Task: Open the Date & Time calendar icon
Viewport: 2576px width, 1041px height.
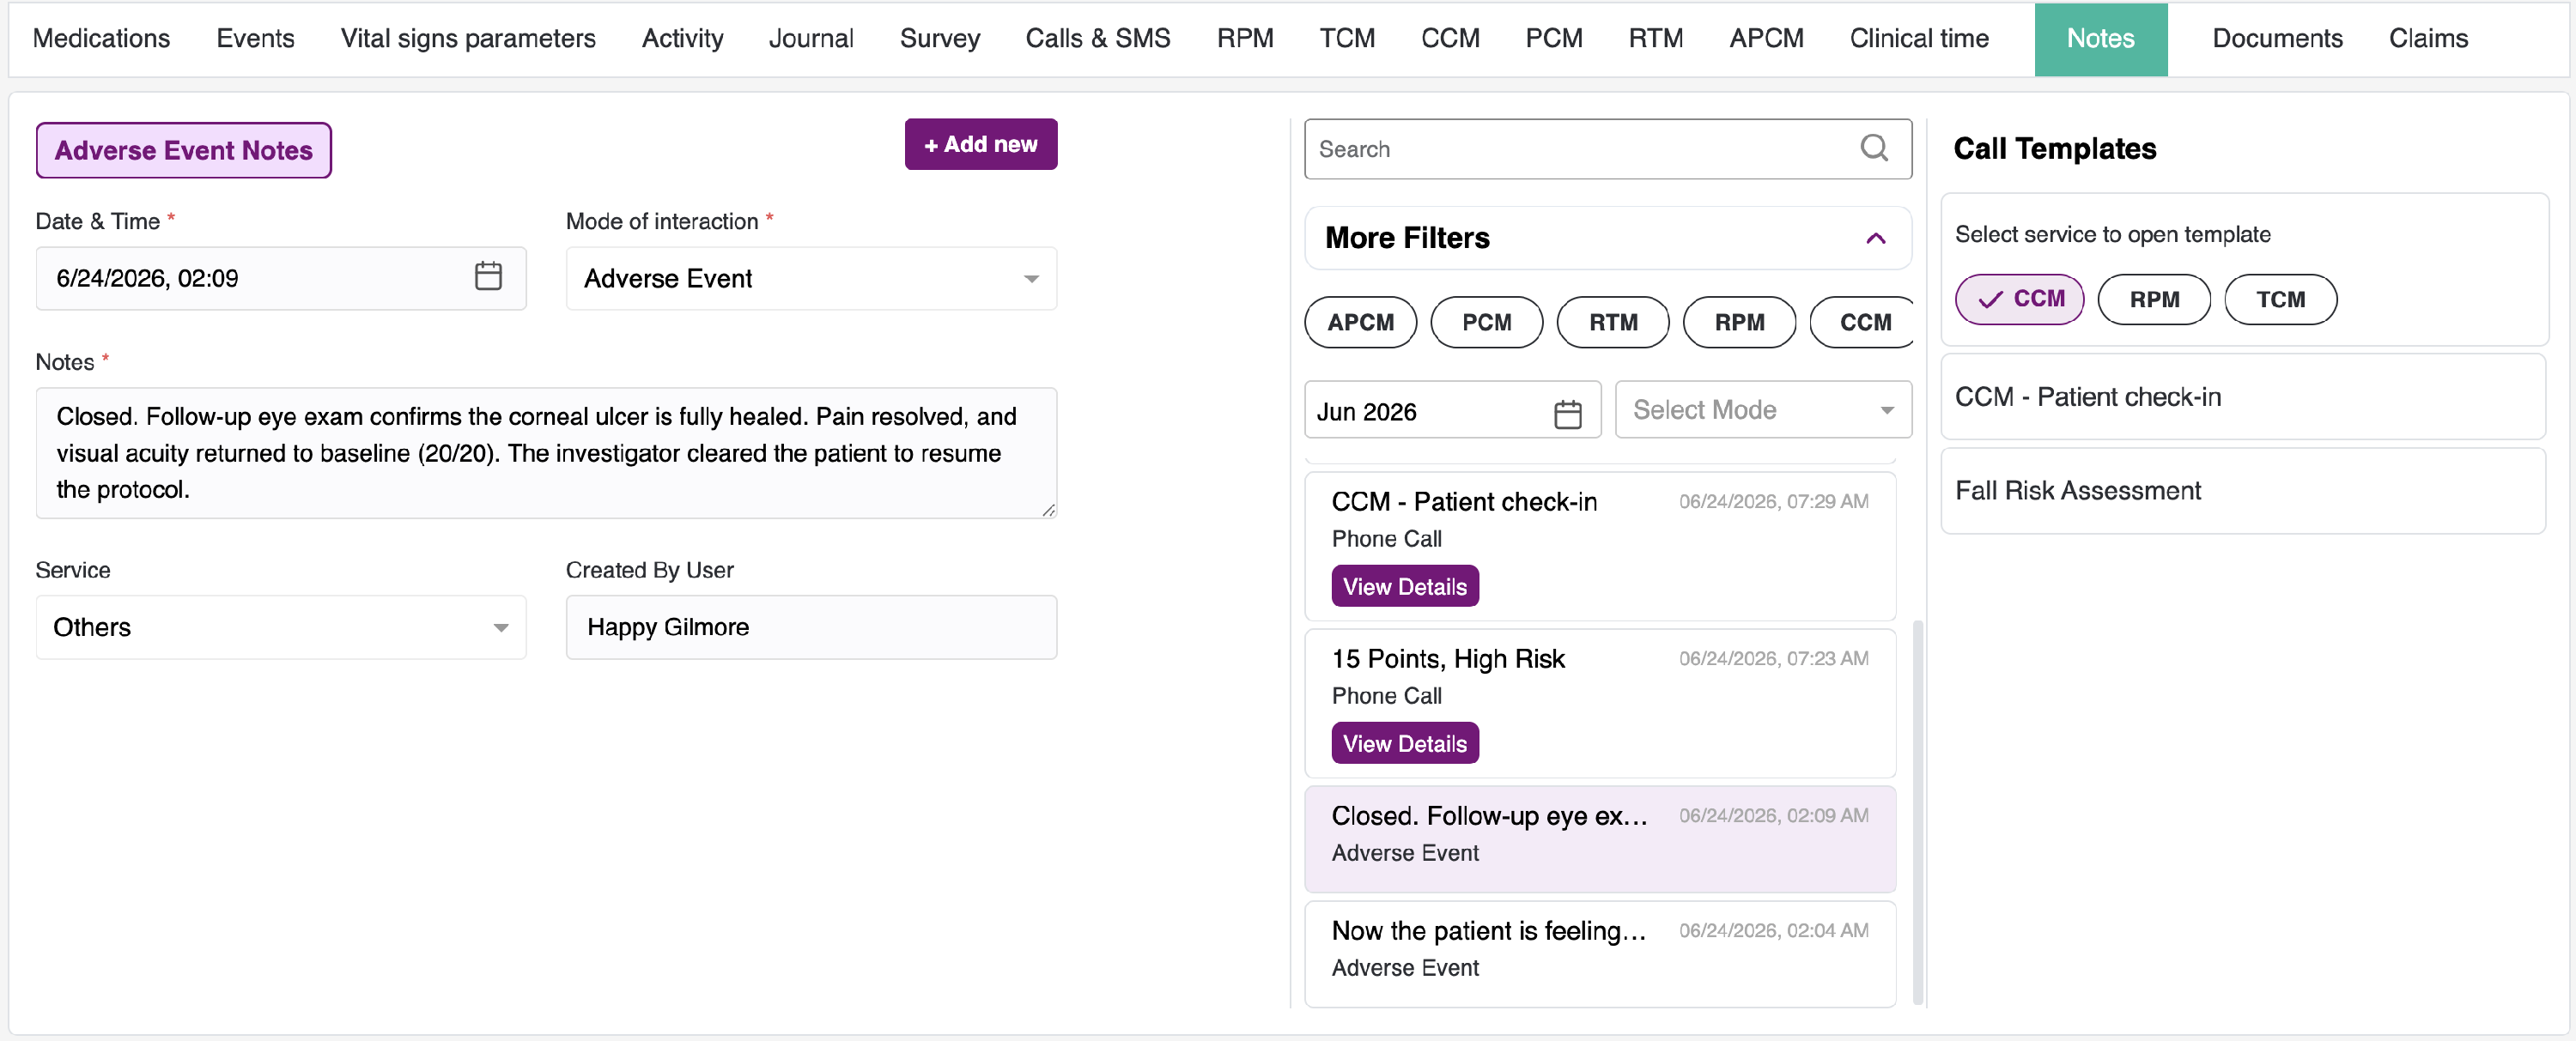Action: (488, 276)
